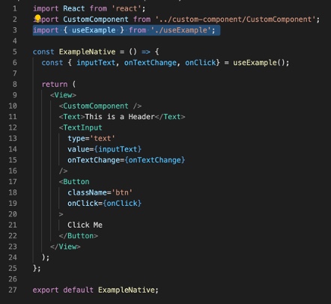Place the cursor in 'This is a Header' text
The image size is (331, 304).
(x=120, y=117)
